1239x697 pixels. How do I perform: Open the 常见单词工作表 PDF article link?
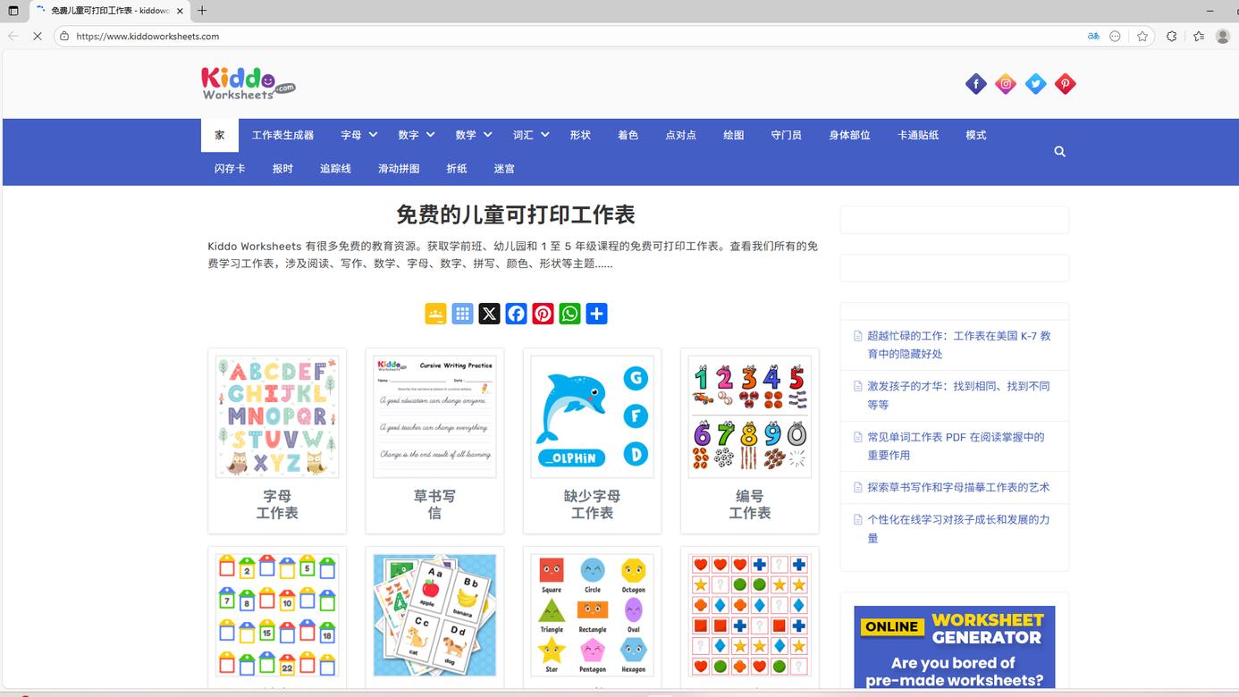coord(956,446)
